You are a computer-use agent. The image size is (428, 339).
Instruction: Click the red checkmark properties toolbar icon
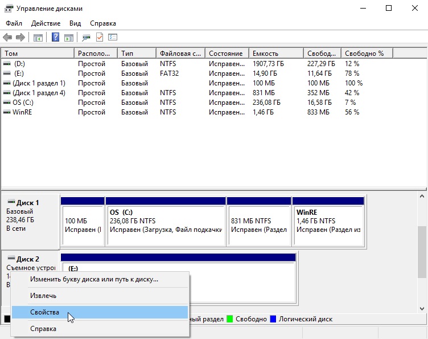(x=100, y=38)
